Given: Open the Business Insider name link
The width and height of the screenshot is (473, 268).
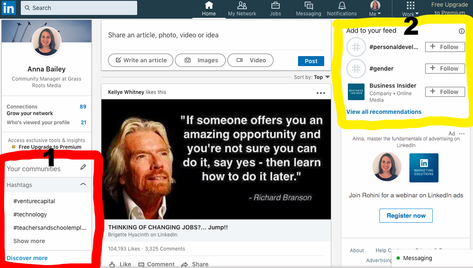Looking at the screenshot, I should (393, 86).
